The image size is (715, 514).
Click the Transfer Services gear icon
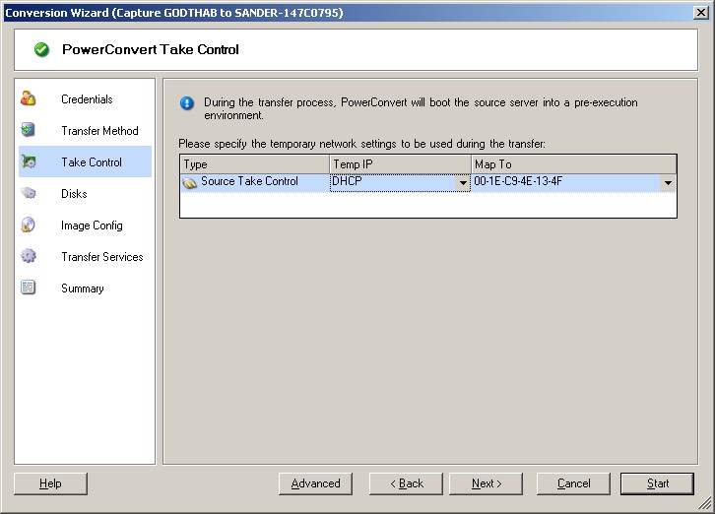tap(29, 257)
